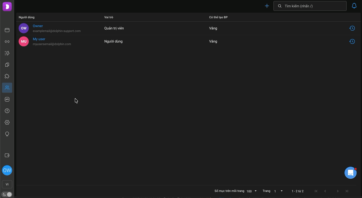Open history icon for Owner row
Viewport: 362px width, 198px height.
(x=352, y=28)
